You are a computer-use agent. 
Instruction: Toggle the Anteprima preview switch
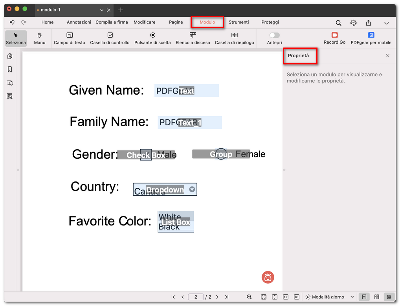point(274,35)
